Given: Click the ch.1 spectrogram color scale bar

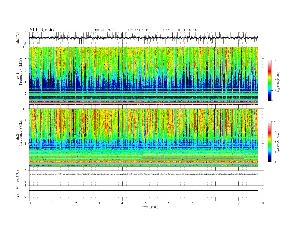Looking at the screenshot, I should pyautogui.click(x=270, y=80).
